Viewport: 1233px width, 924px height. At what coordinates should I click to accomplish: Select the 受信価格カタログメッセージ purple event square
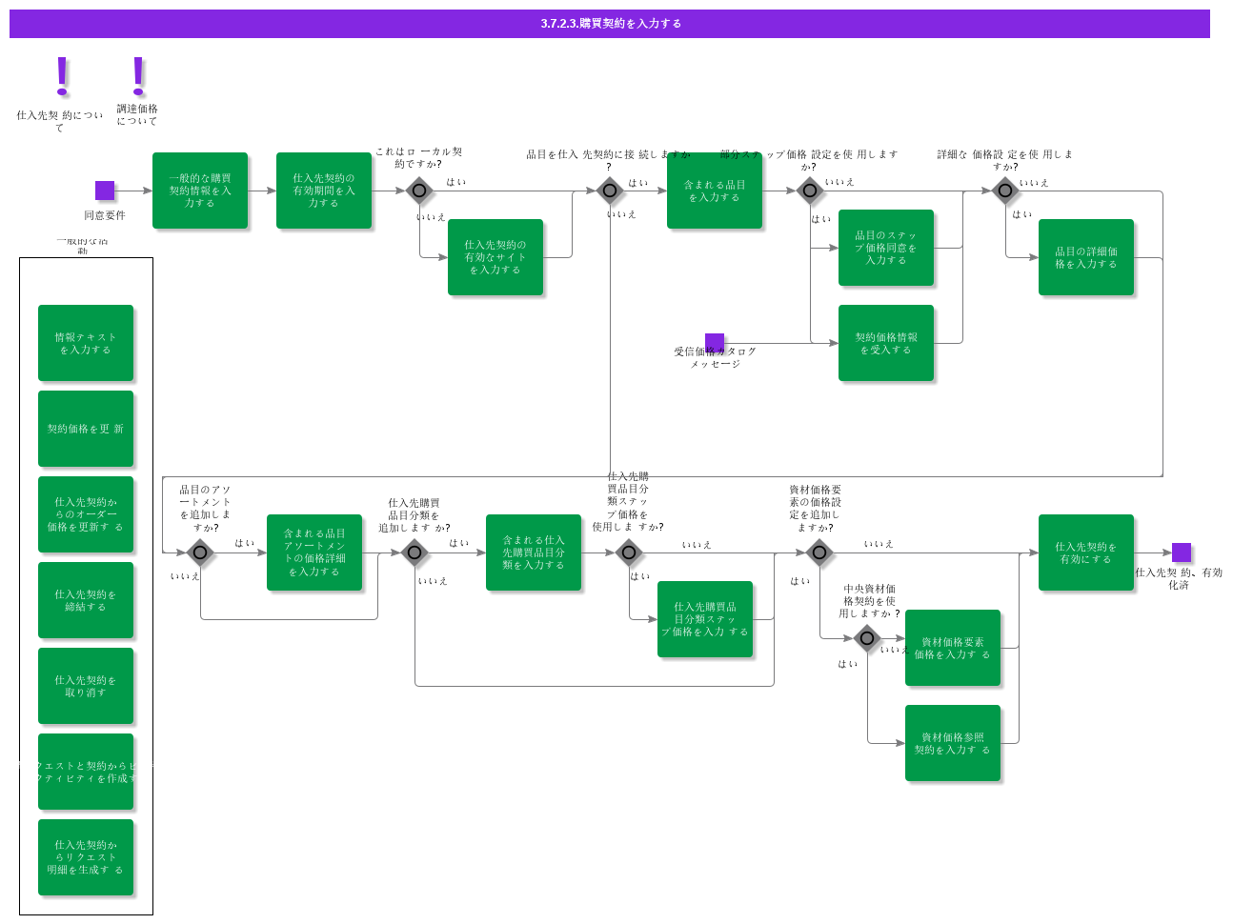715,343
